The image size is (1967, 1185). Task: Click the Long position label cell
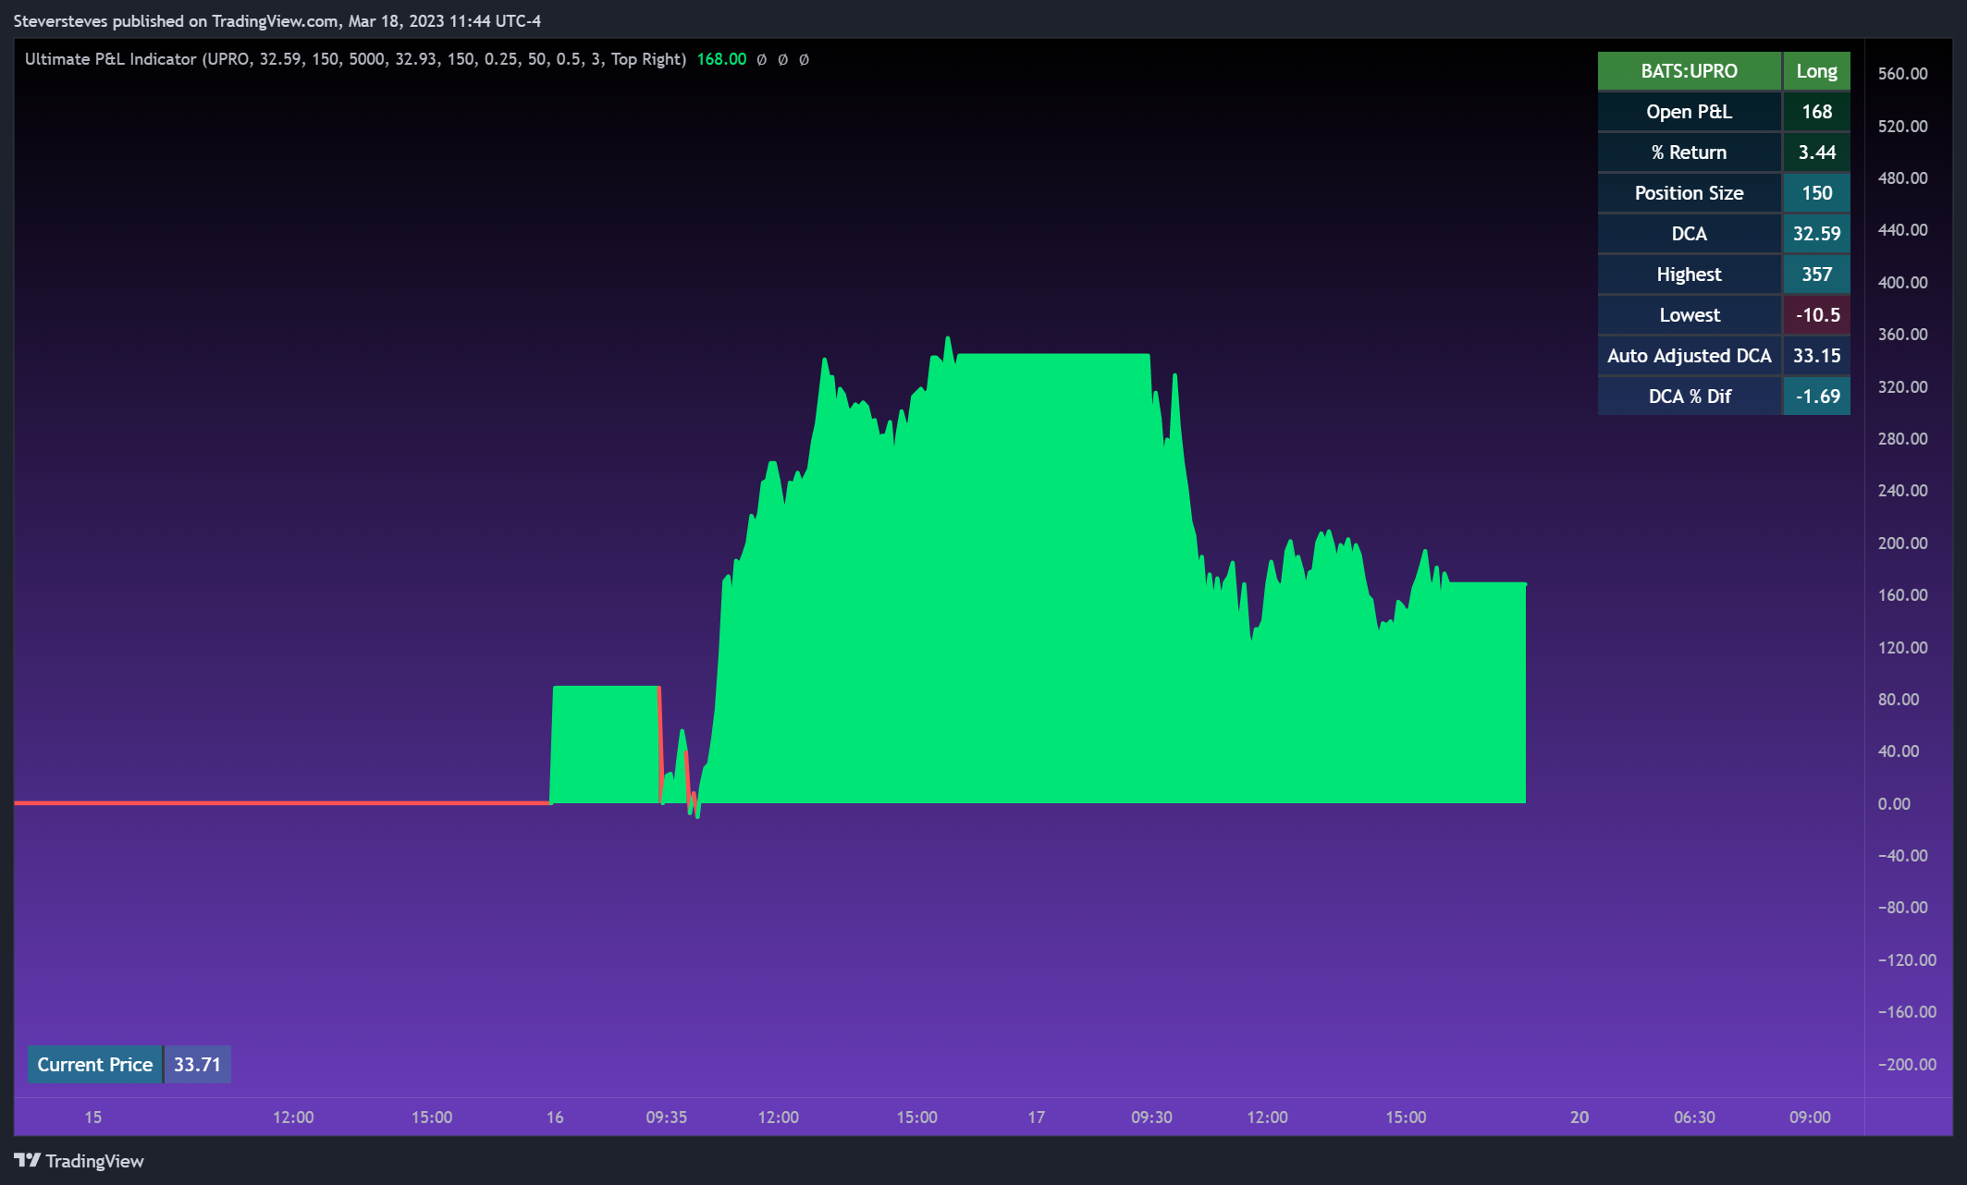tap(1816, 71)
